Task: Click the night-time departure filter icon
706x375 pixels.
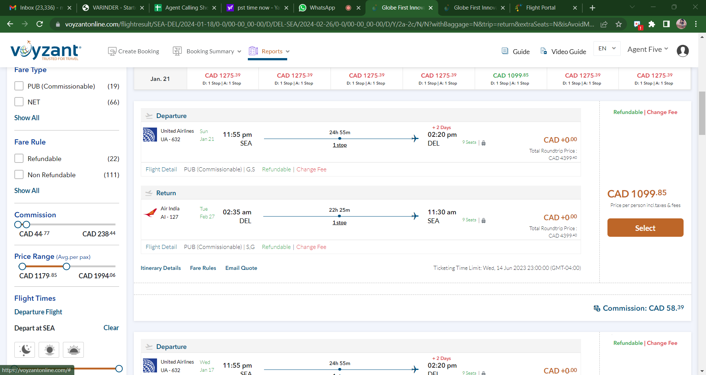Action: tap(25, 350)
